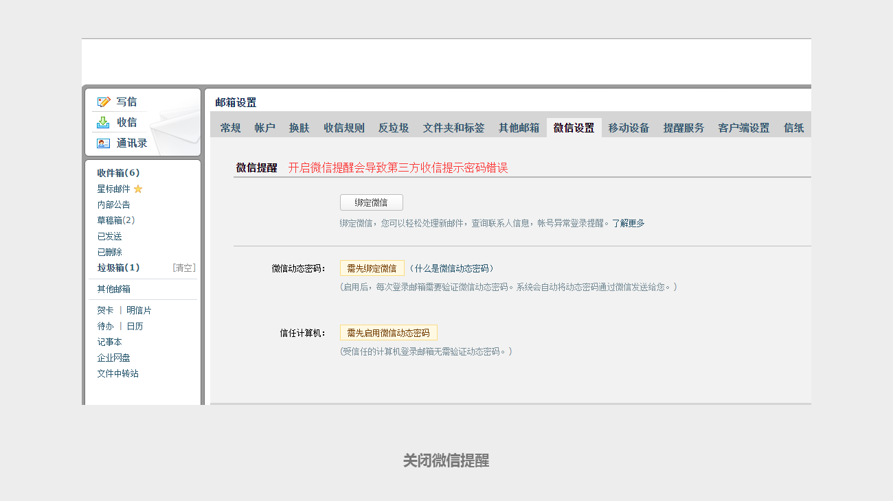
Task: Open the 日历 link
Action: tap(135, 326)
